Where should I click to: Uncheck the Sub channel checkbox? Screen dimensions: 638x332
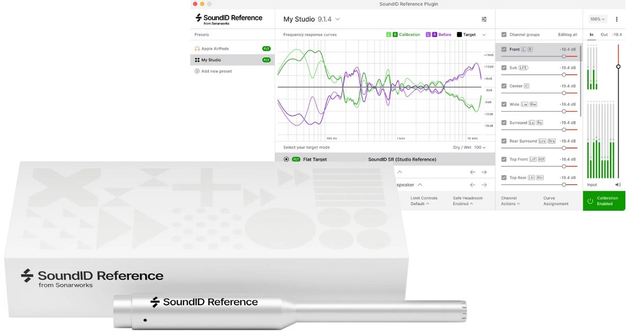[504, 68]
